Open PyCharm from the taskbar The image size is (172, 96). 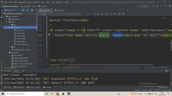63,94
